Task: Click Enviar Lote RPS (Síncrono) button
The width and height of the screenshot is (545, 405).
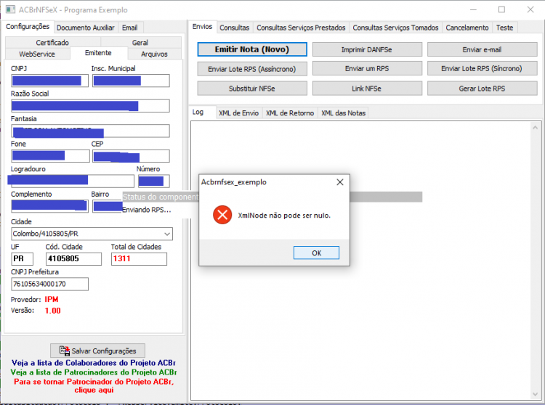Action: 482,69
